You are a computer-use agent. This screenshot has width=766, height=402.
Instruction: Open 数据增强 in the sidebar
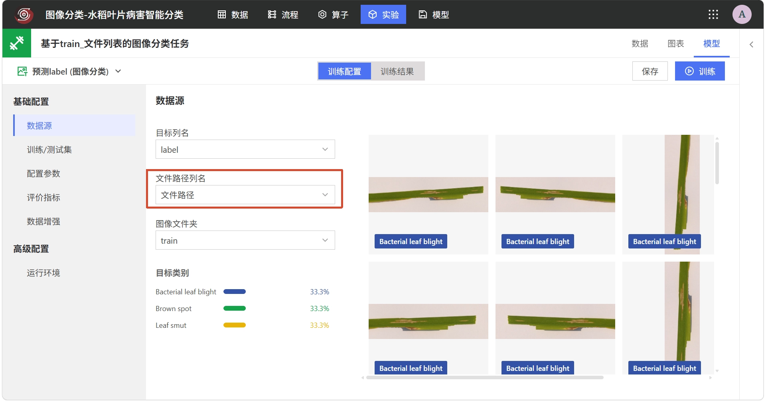[74, 221]
